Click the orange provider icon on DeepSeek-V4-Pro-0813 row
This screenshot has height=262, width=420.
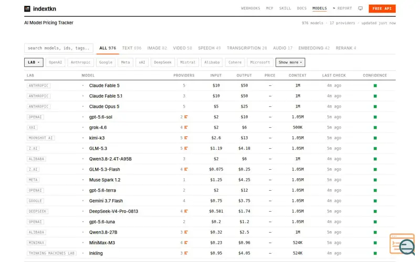point(186,211)
